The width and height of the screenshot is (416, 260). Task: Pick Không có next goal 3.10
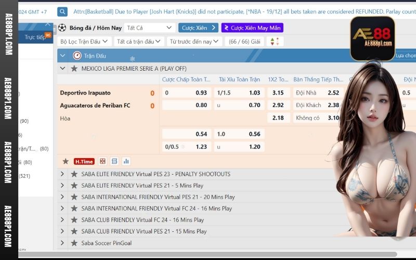point(317,118)
